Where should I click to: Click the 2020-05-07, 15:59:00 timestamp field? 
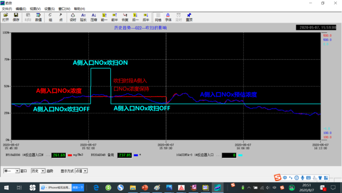coord(316,28)
